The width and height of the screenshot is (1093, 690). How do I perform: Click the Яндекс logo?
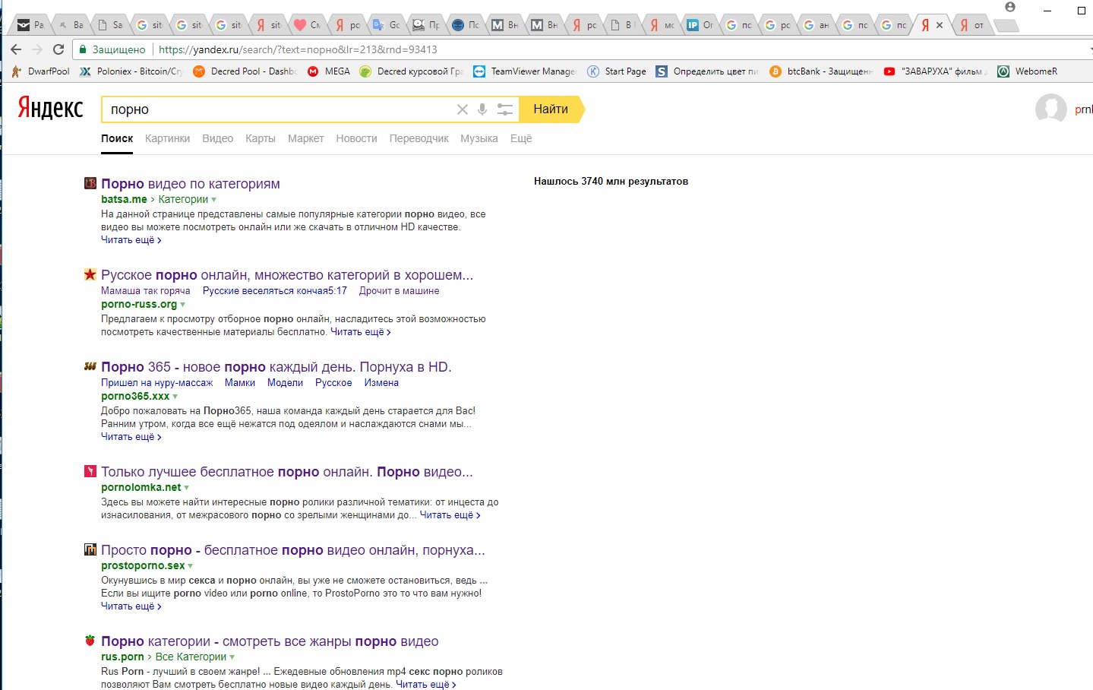pyautogui.click(x=50, y=108)
